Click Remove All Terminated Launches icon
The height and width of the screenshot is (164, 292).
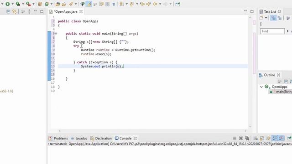coord(247,138)
